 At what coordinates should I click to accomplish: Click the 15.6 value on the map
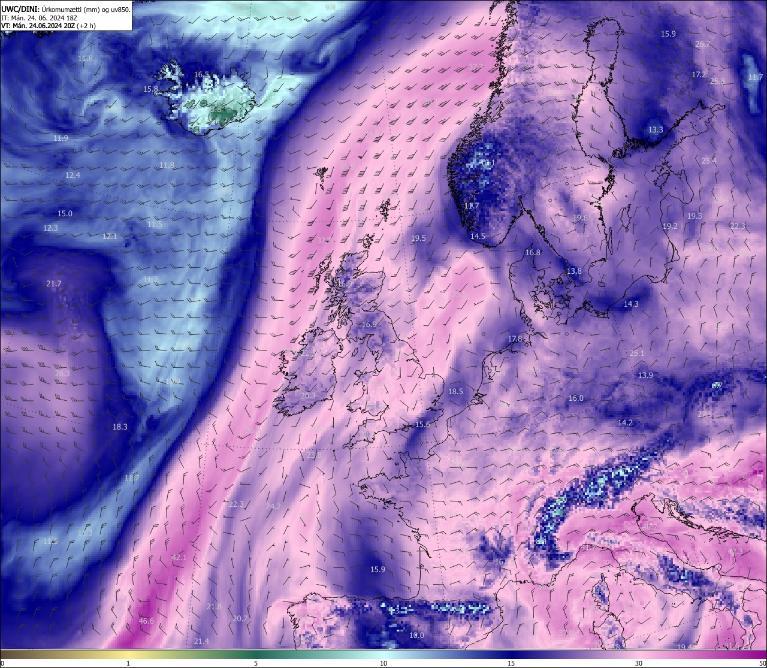pyautogui.click(x=422, y=424)
